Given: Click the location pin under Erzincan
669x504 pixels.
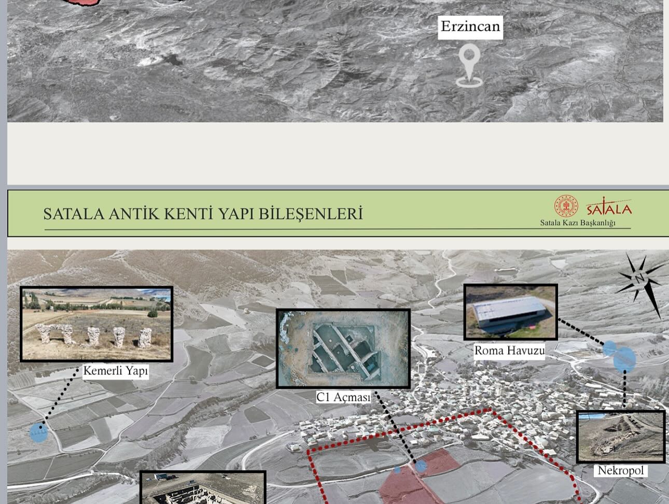Looking at the screenshot, I should tap(469, 65).
